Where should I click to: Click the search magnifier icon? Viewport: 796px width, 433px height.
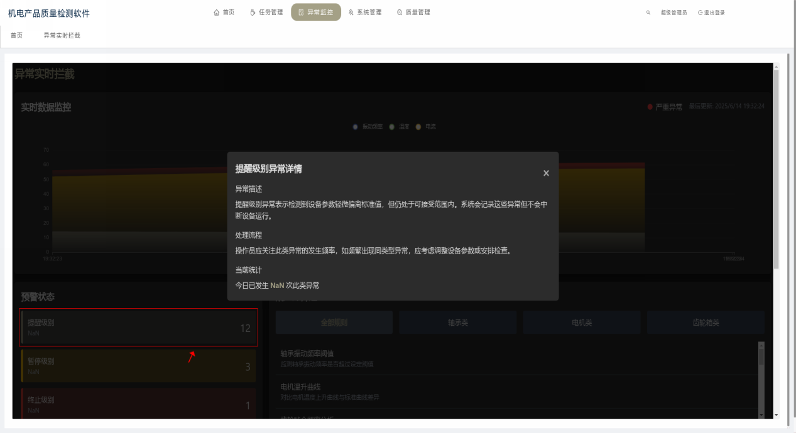pyautogui.click(x=648, y=13)
